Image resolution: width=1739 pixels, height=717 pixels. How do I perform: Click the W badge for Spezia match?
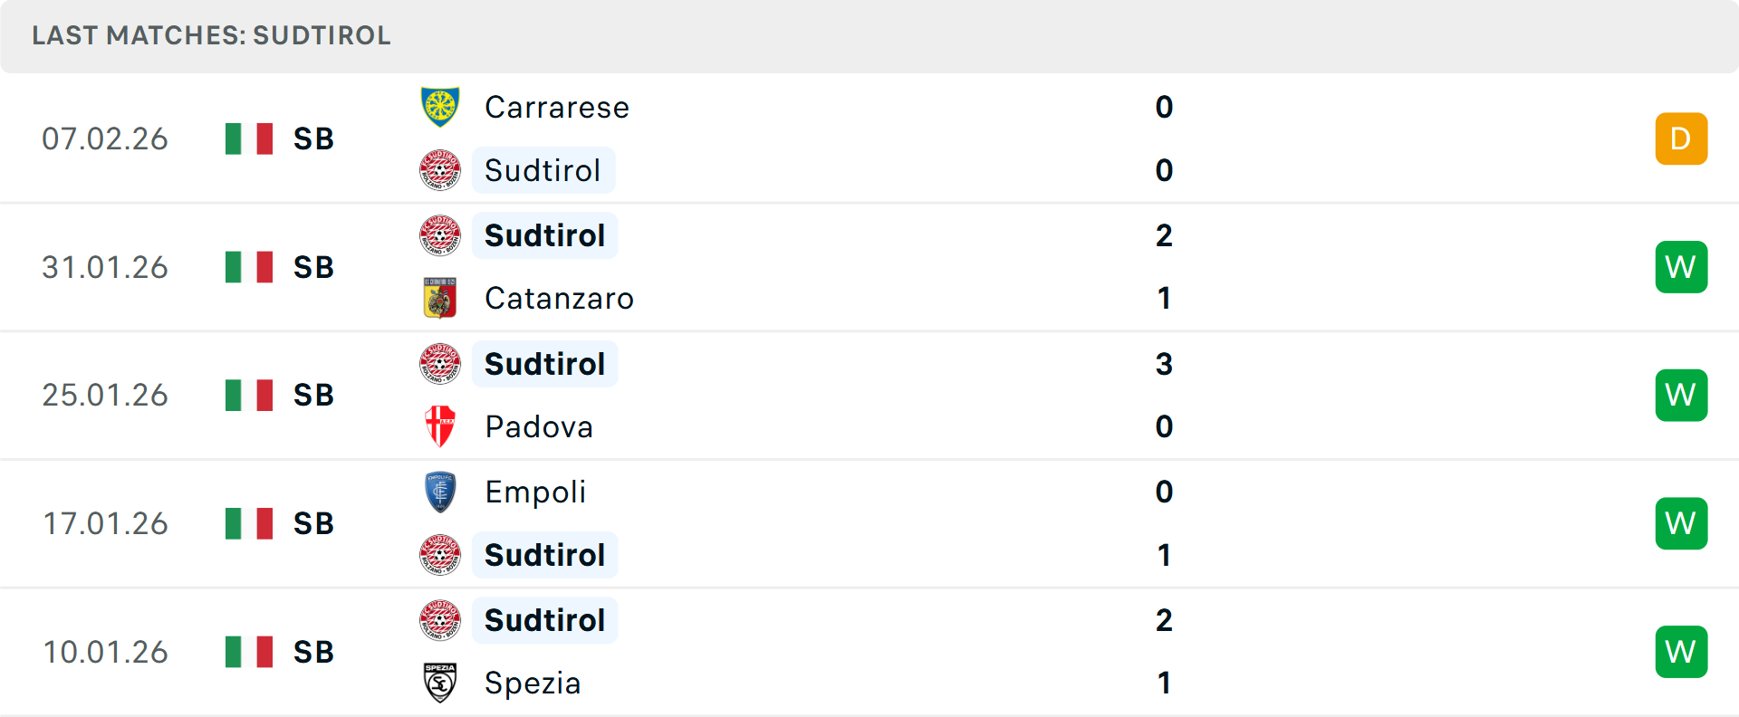1681,652
